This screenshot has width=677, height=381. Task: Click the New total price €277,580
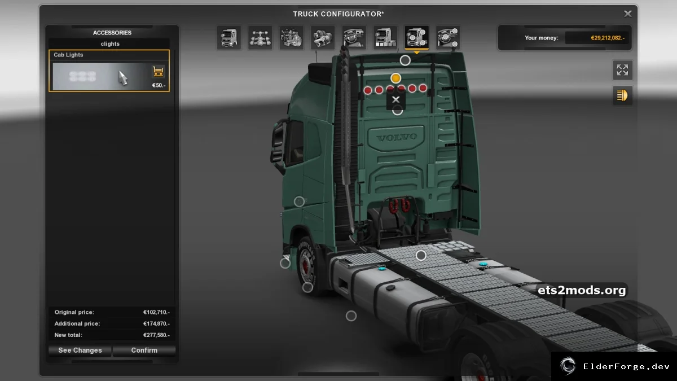tap(156, 335)
